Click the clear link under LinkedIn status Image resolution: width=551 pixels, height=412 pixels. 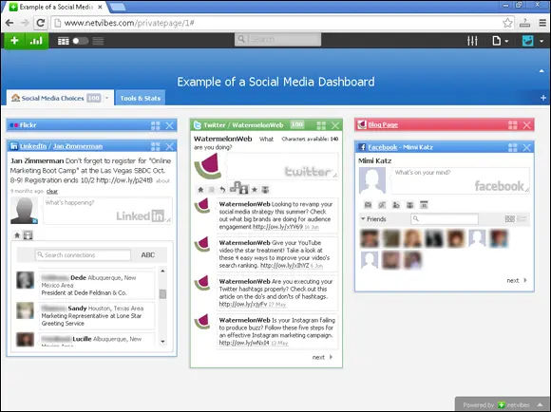click(x=52, y=191)
